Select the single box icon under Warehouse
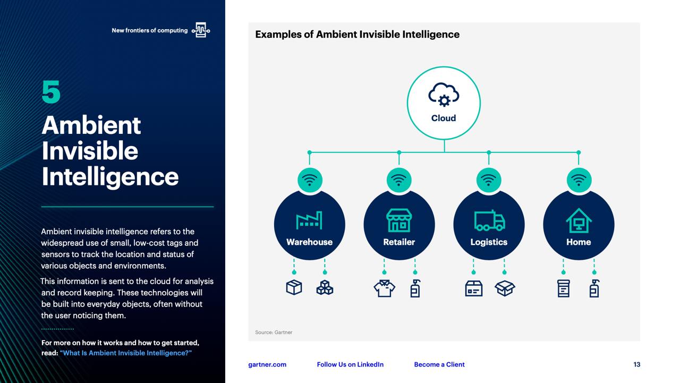This screenshot has width=680, height=383. click(x=294, y=288)
